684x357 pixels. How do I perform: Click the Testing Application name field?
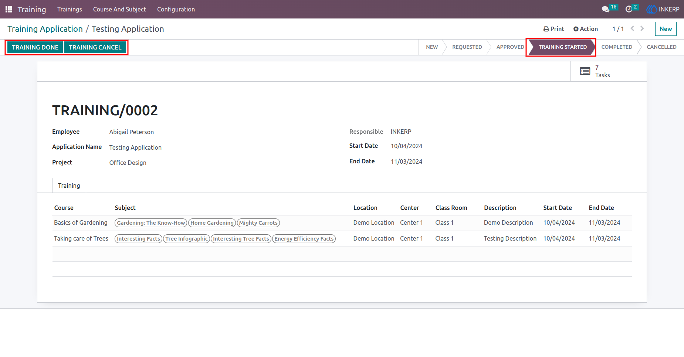135,147
